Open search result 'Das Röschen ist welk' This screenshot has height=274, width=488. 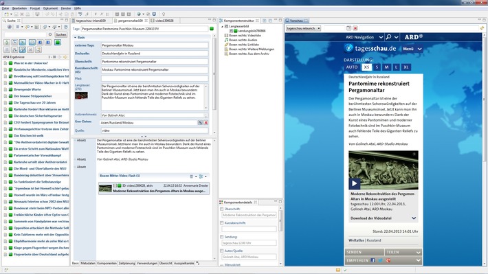tap(29, 135)
